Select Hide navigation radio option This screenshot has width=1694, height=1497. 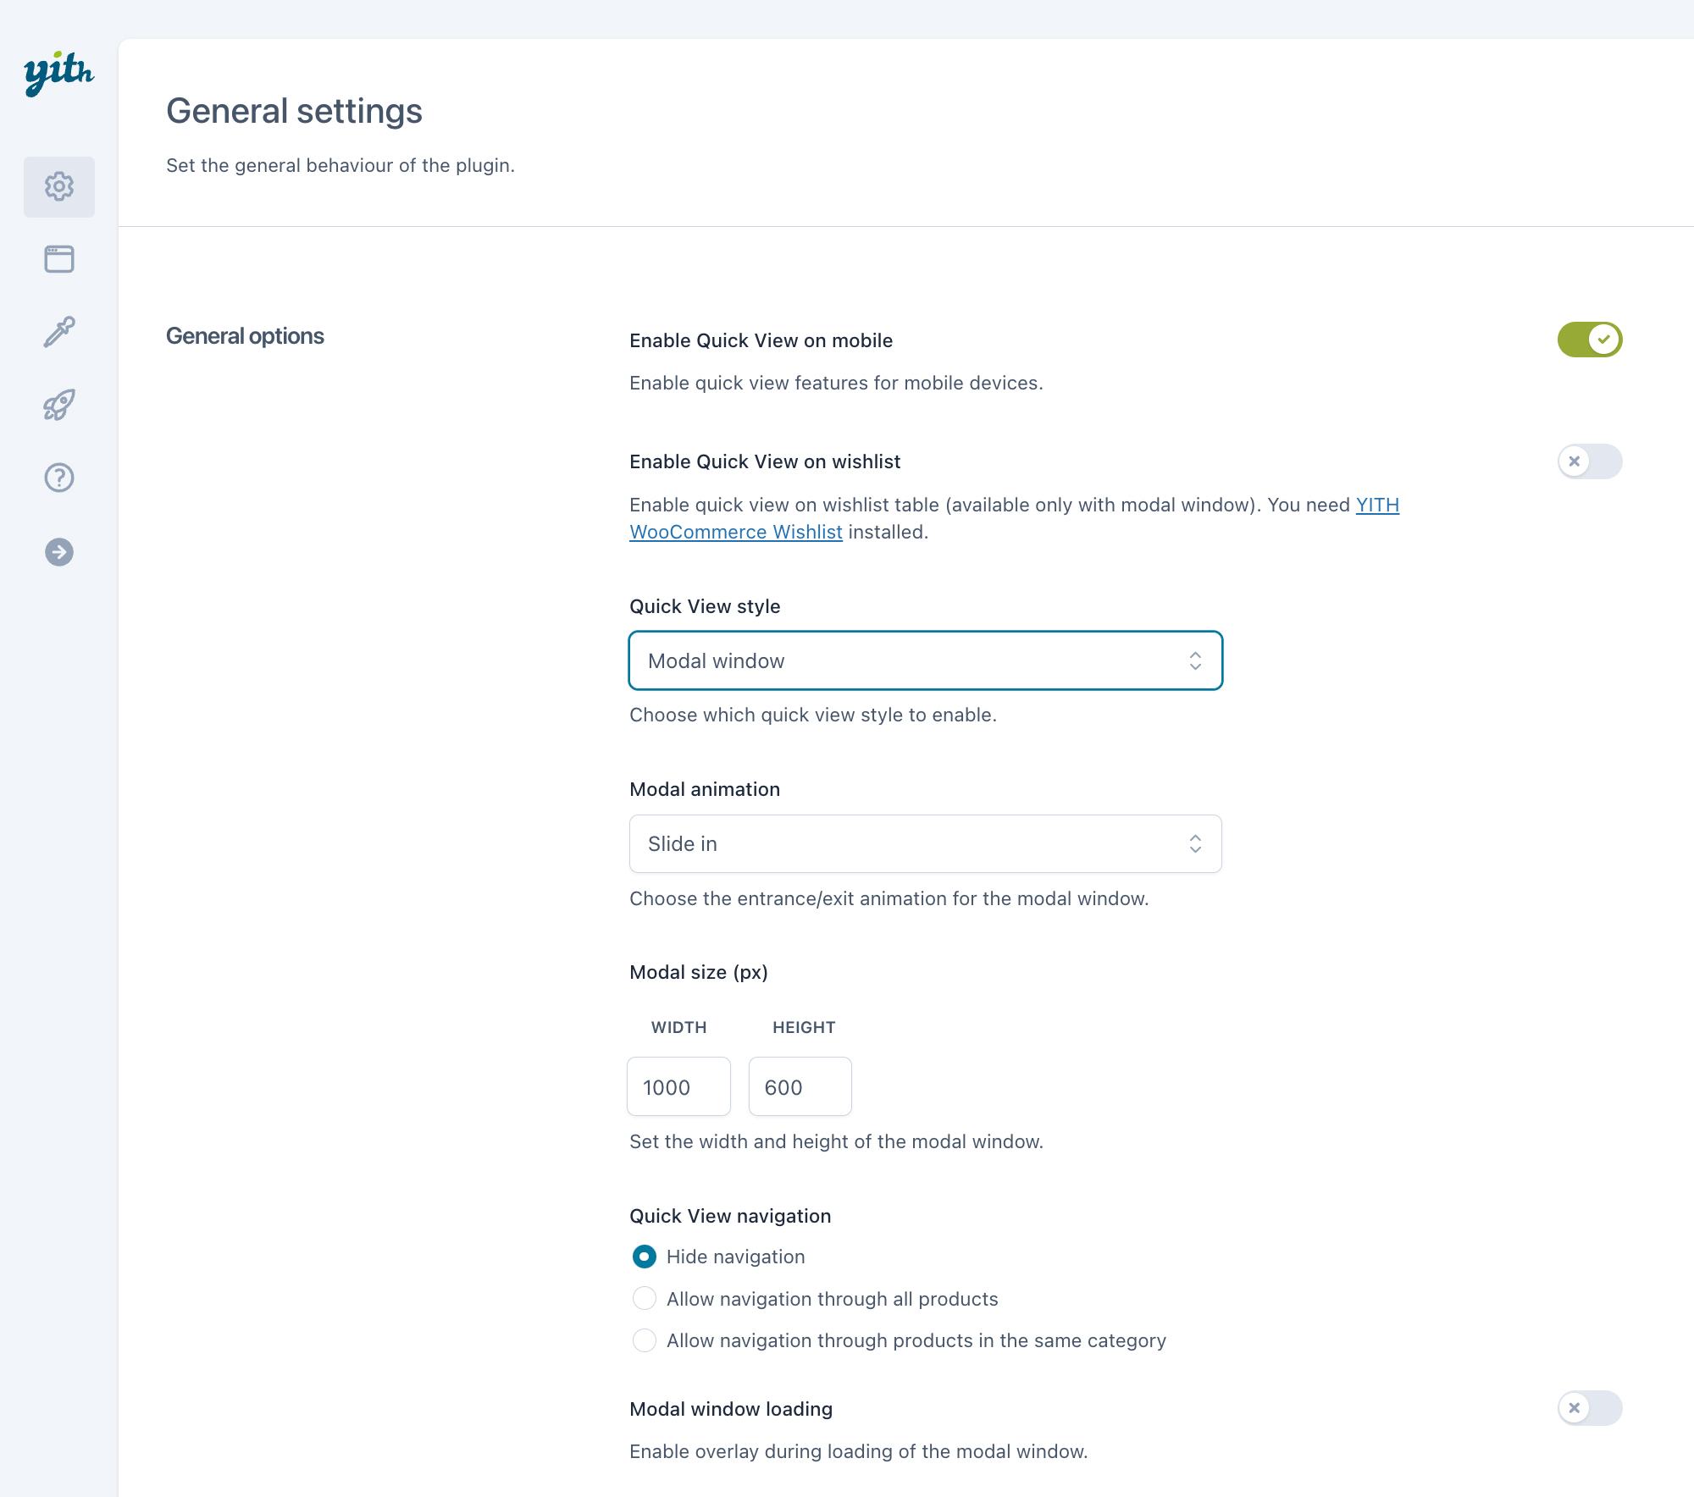pyautogui.click(x=645, y=1257)
